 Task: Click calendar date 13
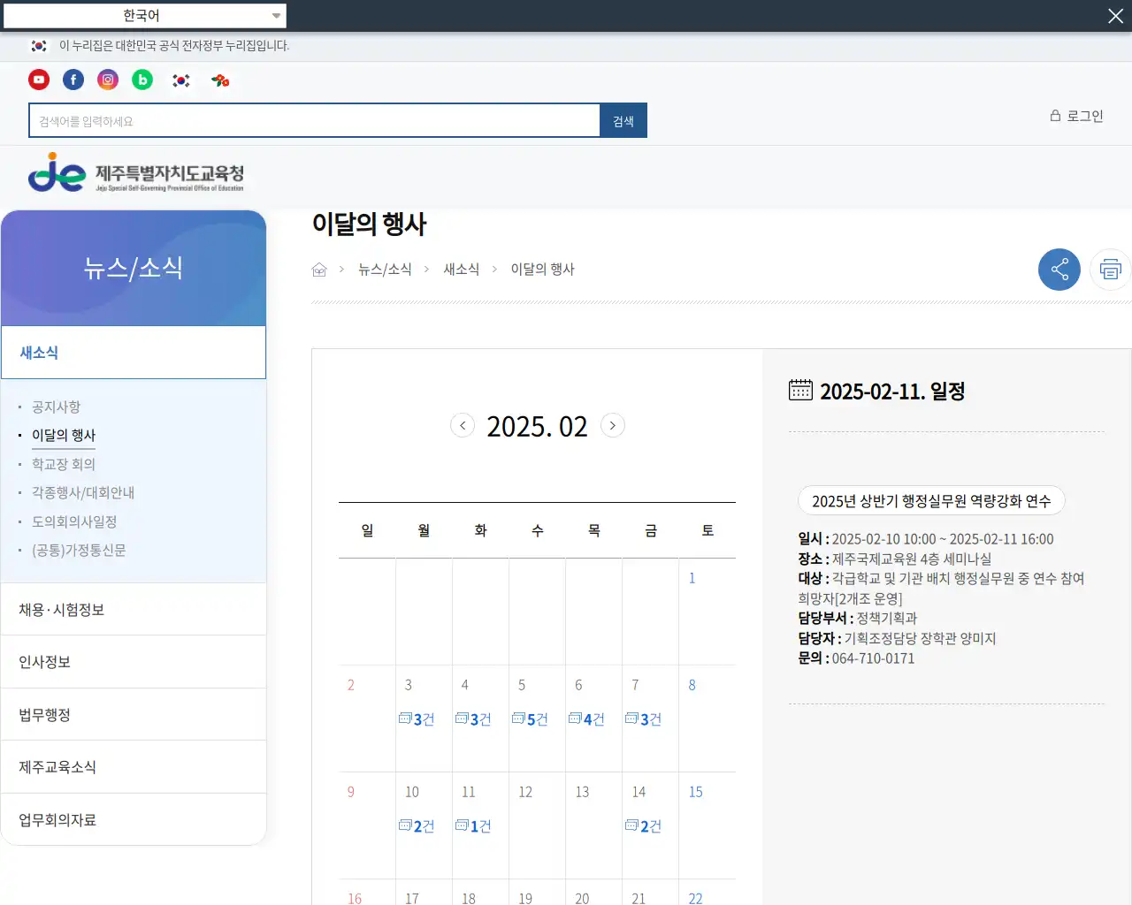click(582, 792)
